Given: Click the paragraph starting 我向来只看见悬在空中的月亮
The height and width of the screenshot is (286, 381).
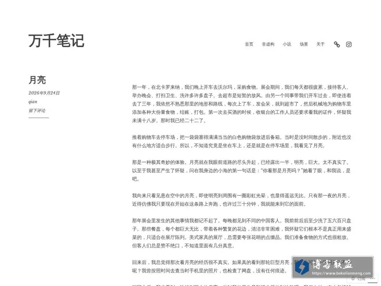Looking at the screenshot, I should [242, 200].
